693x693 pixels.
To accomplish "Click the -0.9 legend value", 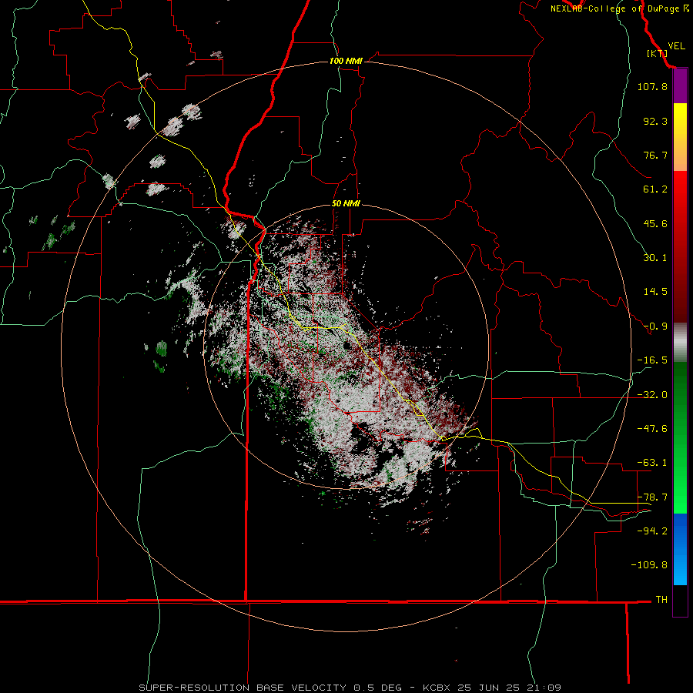I will pos(655,326).
